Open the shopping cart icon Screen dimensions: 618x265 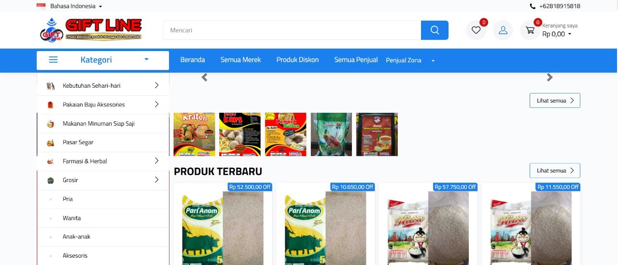click(530, 30)
